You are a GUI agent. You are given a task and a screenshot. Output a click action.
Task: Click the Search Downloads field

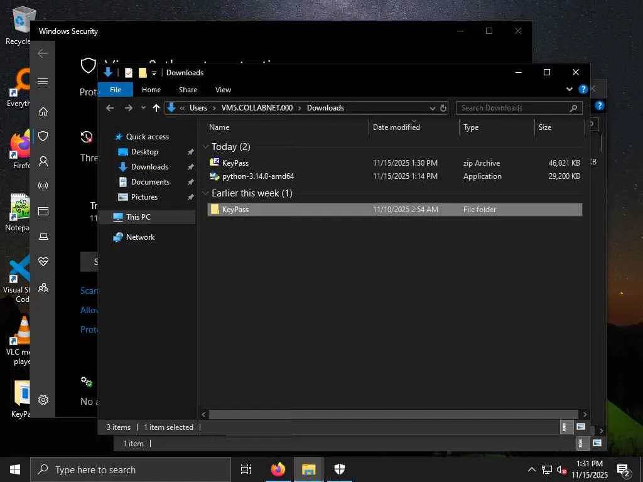(519, 108)
